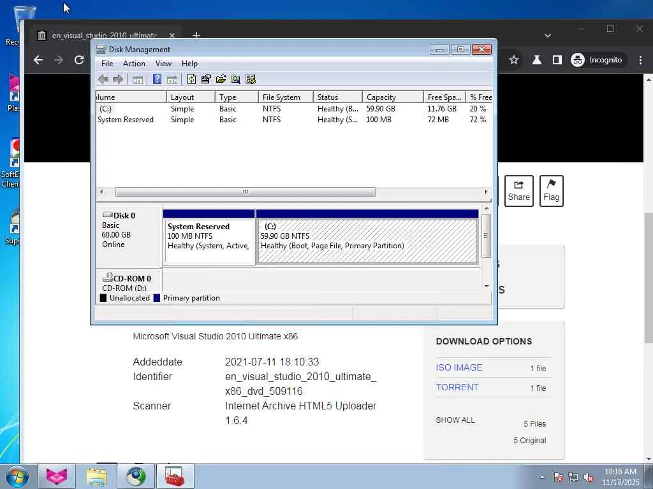Click the blue Primary partition legend swatch
The height and width of the screenshot is (489, 653).
[x=157, y=298]
